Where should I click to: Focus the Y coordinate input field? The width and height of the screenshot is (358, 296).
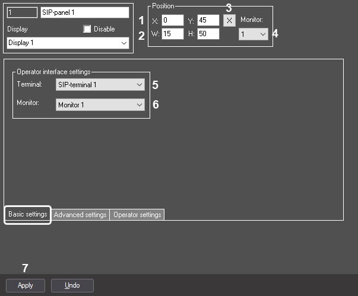tap(208, 20)
